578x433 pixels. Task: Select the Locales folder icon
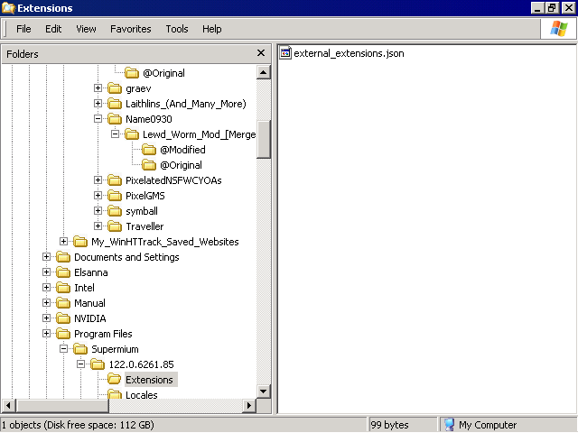(x=115, y=394)
